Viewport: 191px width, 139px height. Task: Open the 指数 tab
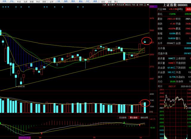(66, 1)
